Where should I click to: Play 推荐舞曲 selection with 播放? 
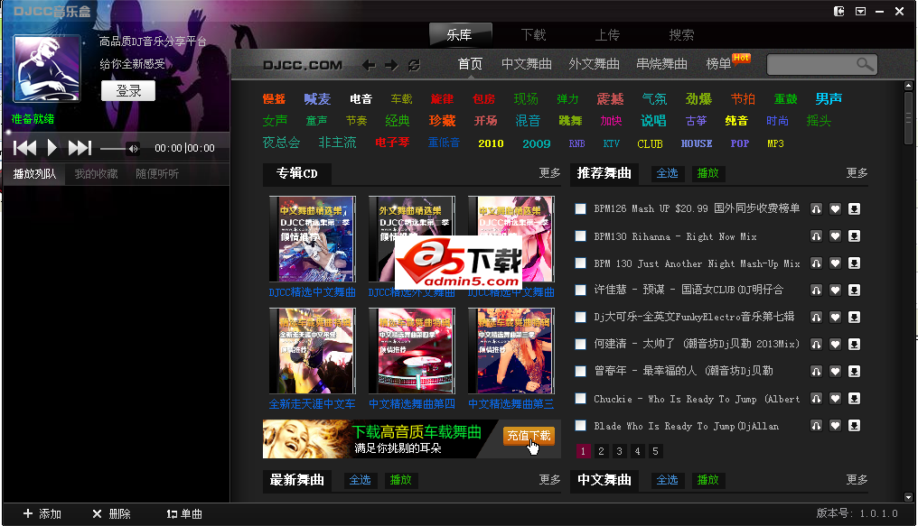[707, 173]
